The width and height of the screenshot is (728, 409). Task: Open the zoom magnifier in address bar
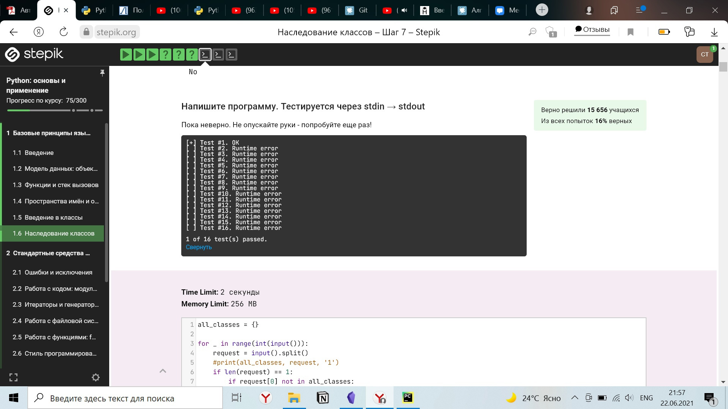[x=532, y=32]
